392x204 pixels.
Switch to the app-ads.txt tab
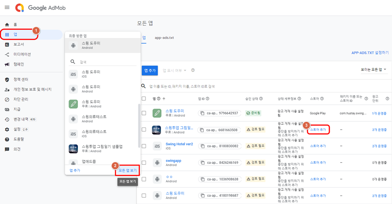[x=164, y=38]
